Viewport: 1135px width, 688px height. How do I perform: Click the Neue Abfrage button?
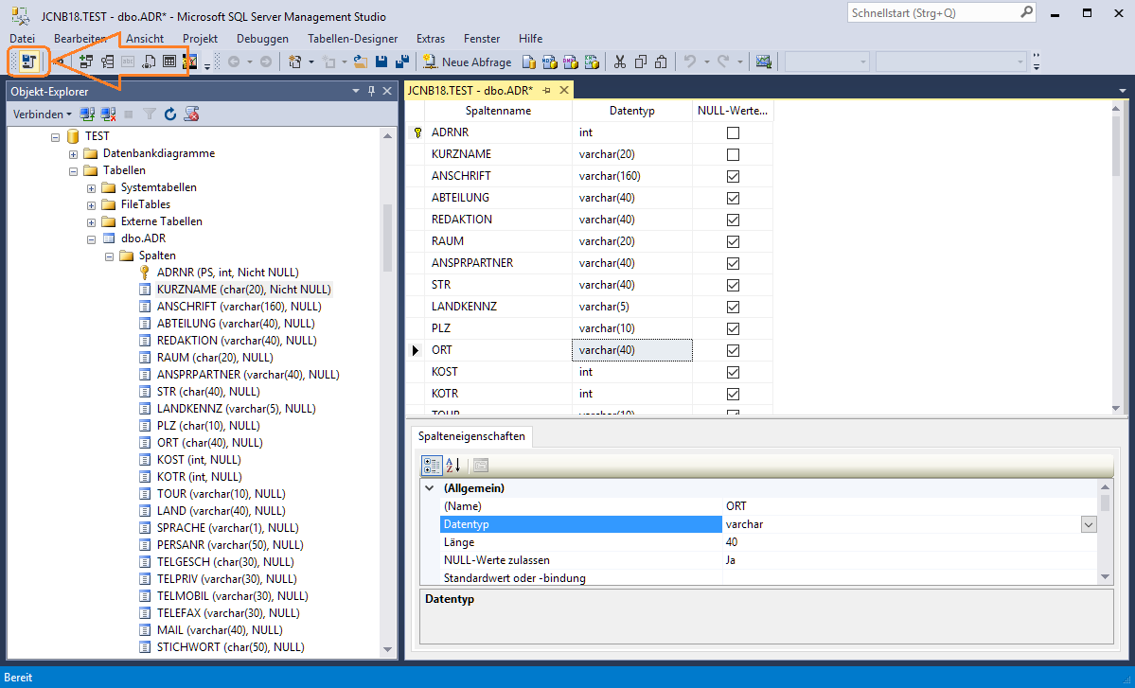pyautogui.click(x=468, y=62)
